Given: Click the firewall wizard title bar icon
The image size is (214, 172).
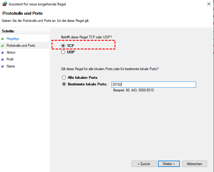Looking at the screenshot, I should click(4, 4).
